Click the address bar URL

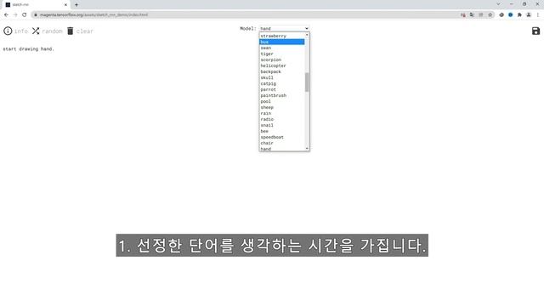click(x=93, y=15)
